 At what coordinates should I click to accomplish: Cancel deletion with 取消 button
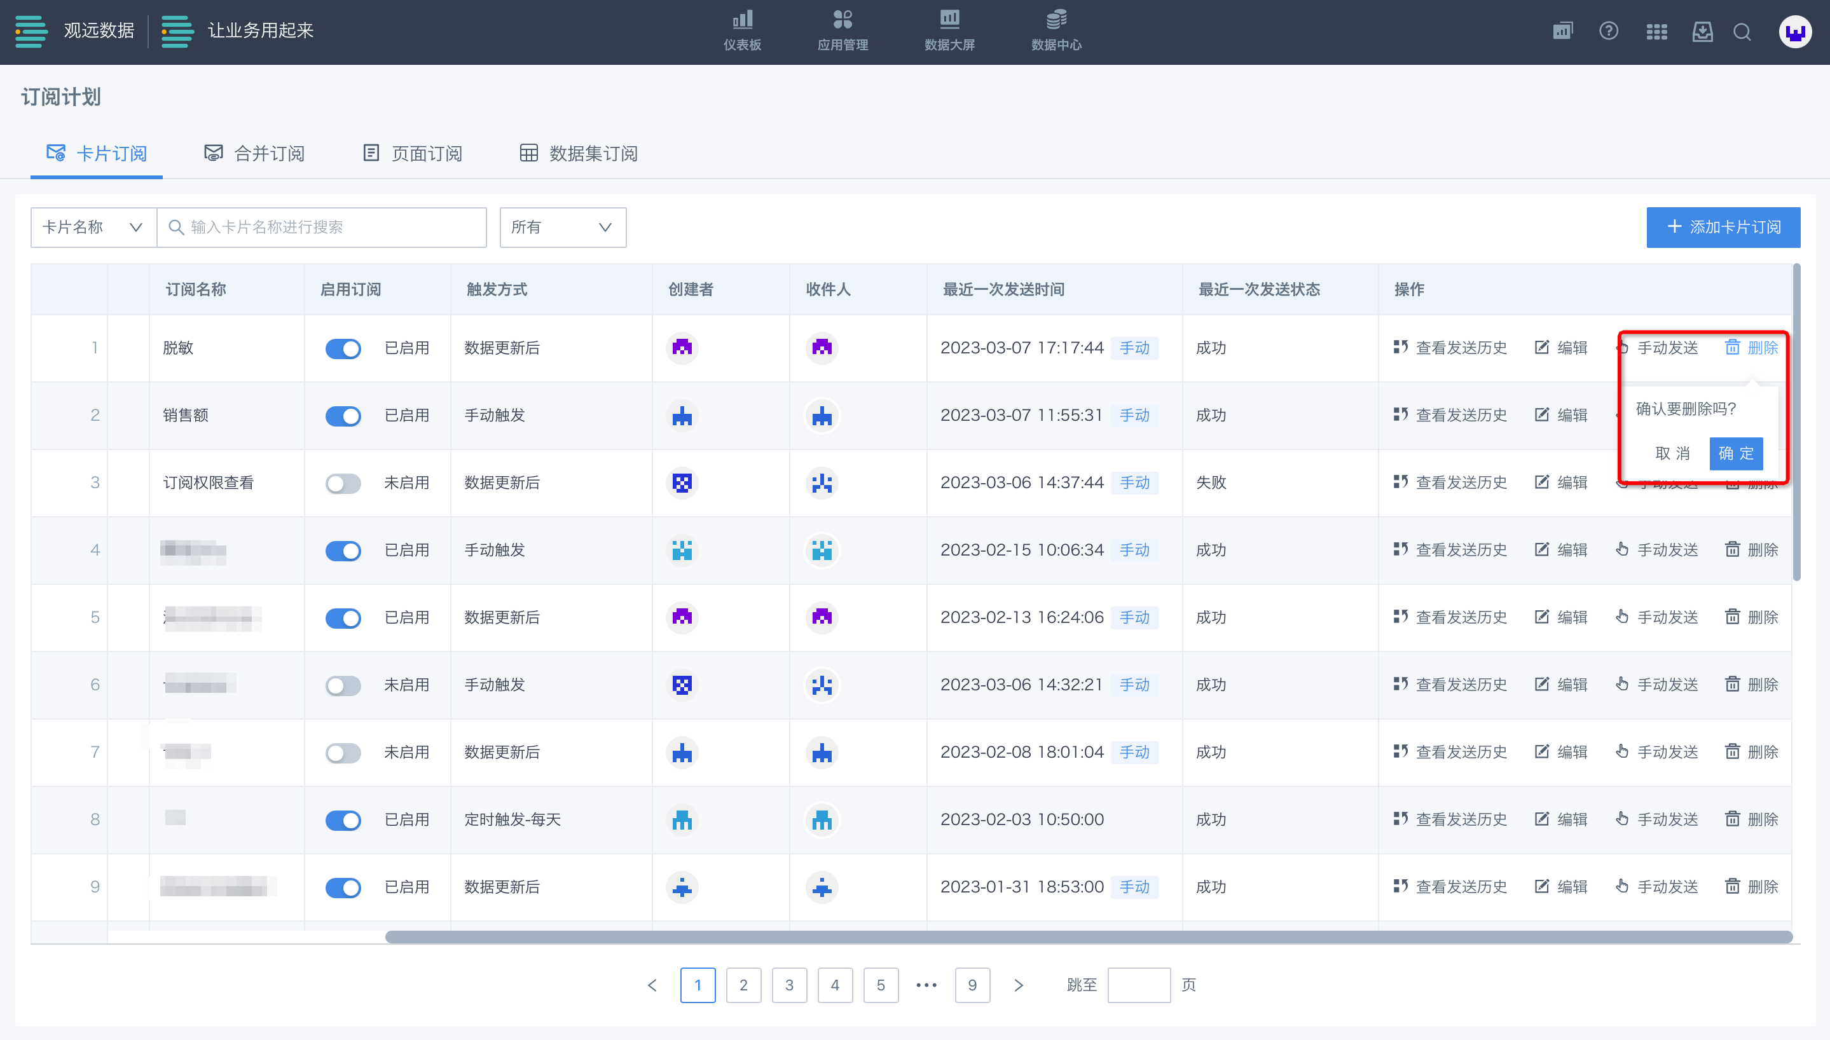pyautogui.click(x=1672, y=453)
